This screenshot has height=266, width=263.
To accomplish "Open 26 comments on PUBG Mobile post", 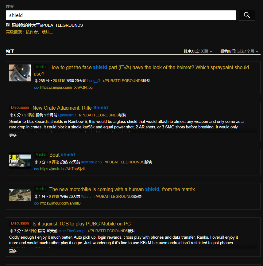I will (x=30, y=231).
